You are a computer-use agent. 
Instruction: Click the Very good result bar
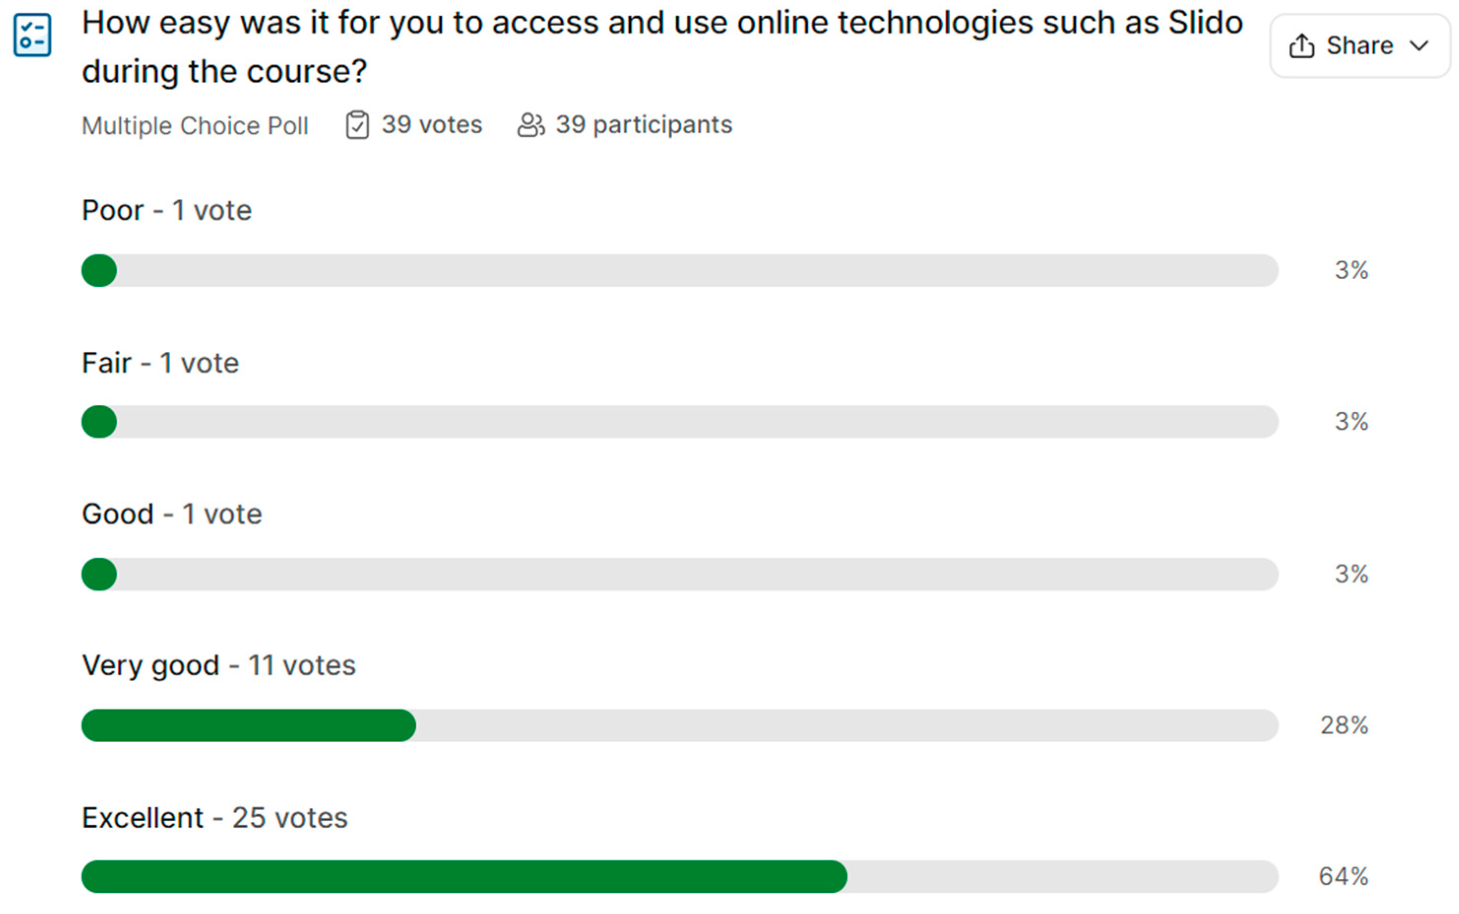[680, 725]
